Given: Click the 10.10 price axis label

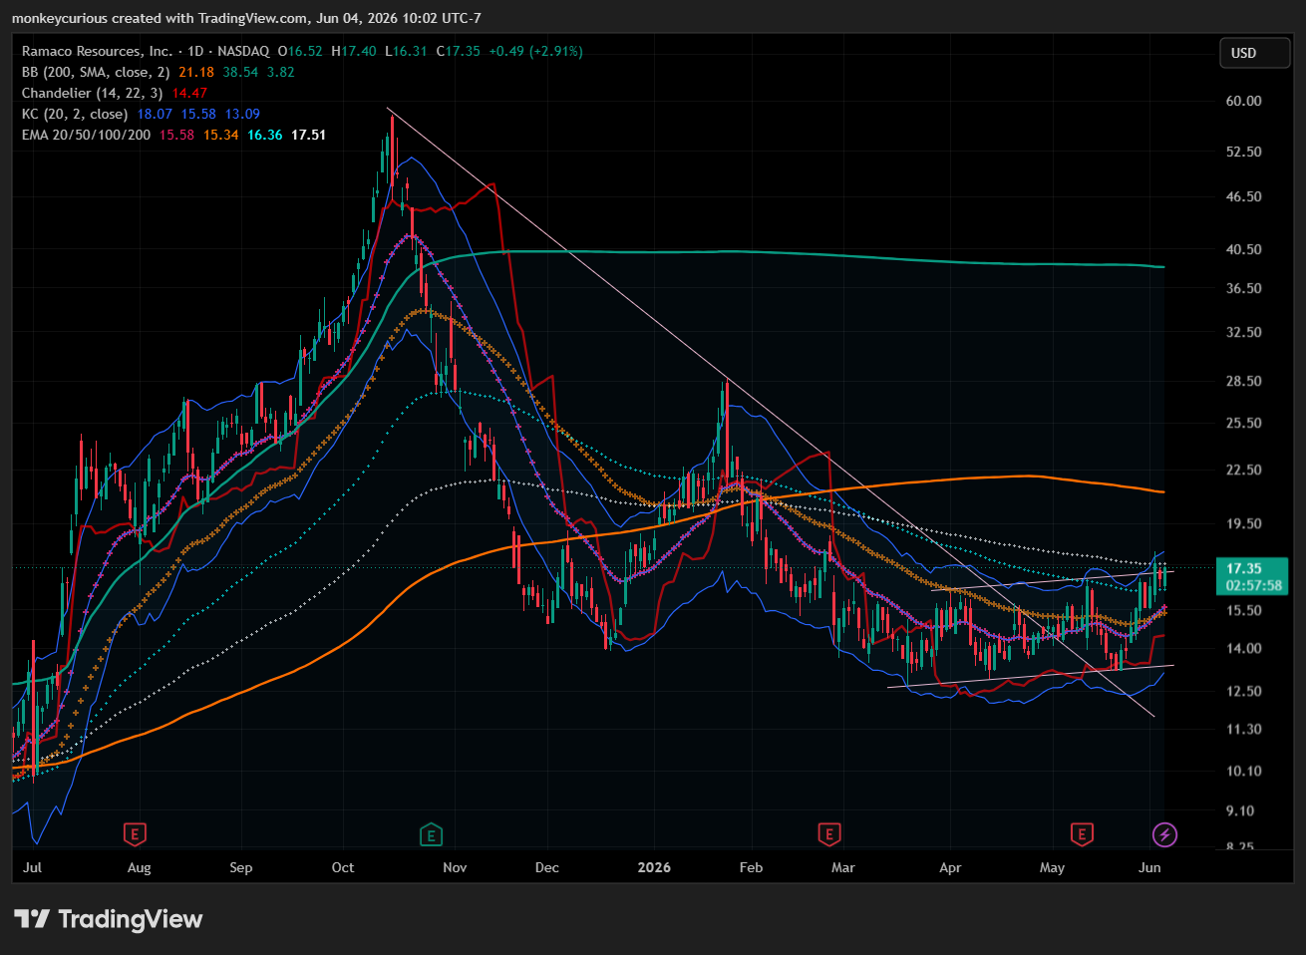Looking at the screenshot, I should 1244,771.
